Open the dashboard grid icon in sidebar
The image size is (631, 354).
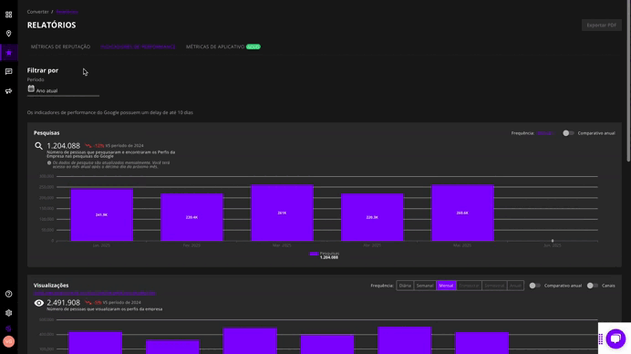click(x=8, y=15)
